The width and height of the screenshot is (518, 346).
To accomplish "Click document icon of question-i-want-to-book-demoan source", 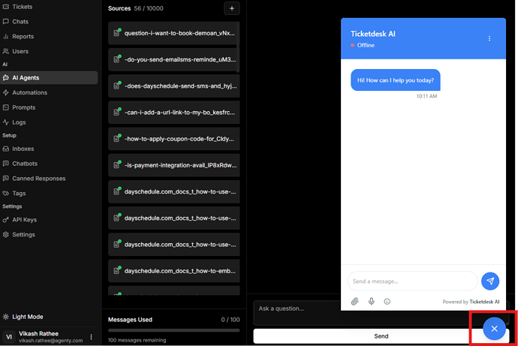I will [x=117, y=33].
